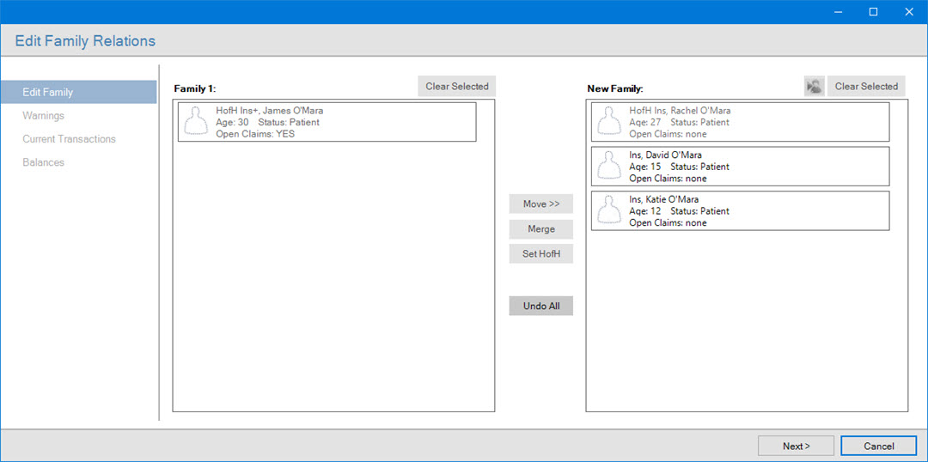The image size is (928, 462).
Task: Click Rachel O'Mara's avatar silhouette
Action: point(610,122)
